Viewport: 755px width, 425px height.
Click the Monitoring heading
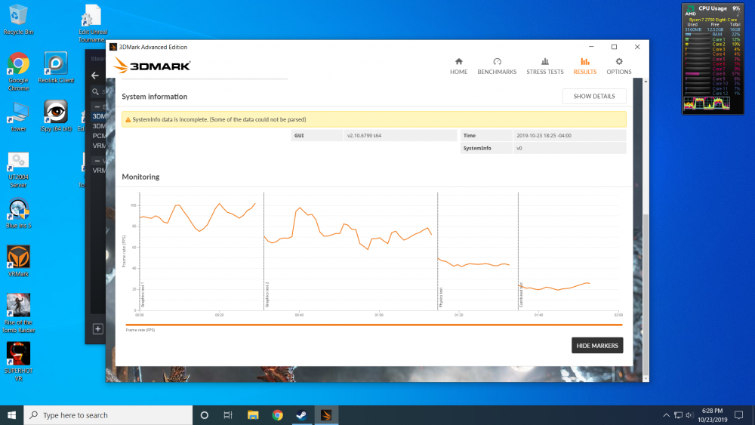(x=140, y=177)
